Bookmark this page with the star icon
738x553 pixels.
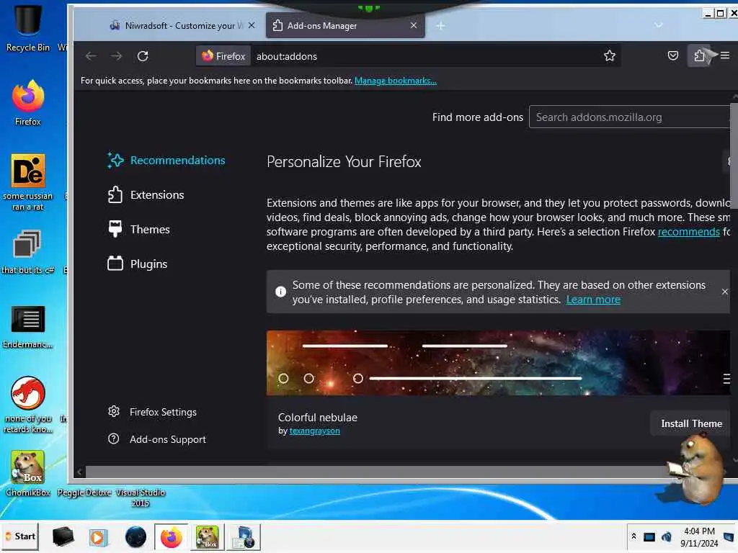610,55
